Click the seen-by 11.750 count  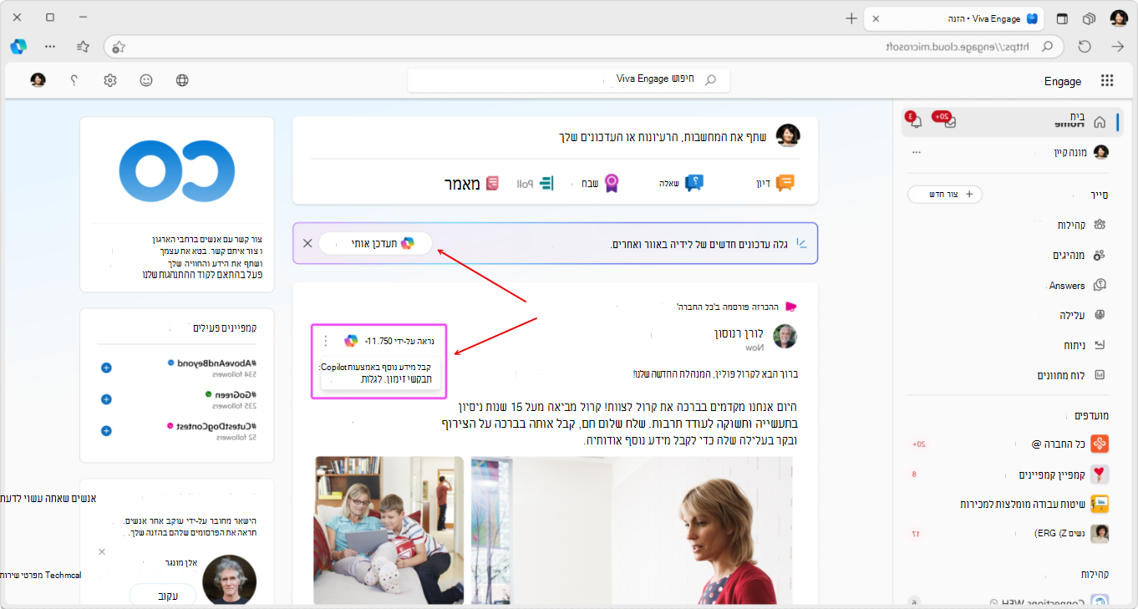pos(399,341)
